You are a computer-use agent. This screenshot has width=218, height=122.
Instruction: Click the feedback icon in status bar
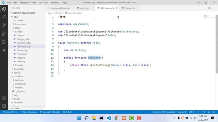pyautogui.click(x=209, y=112)
